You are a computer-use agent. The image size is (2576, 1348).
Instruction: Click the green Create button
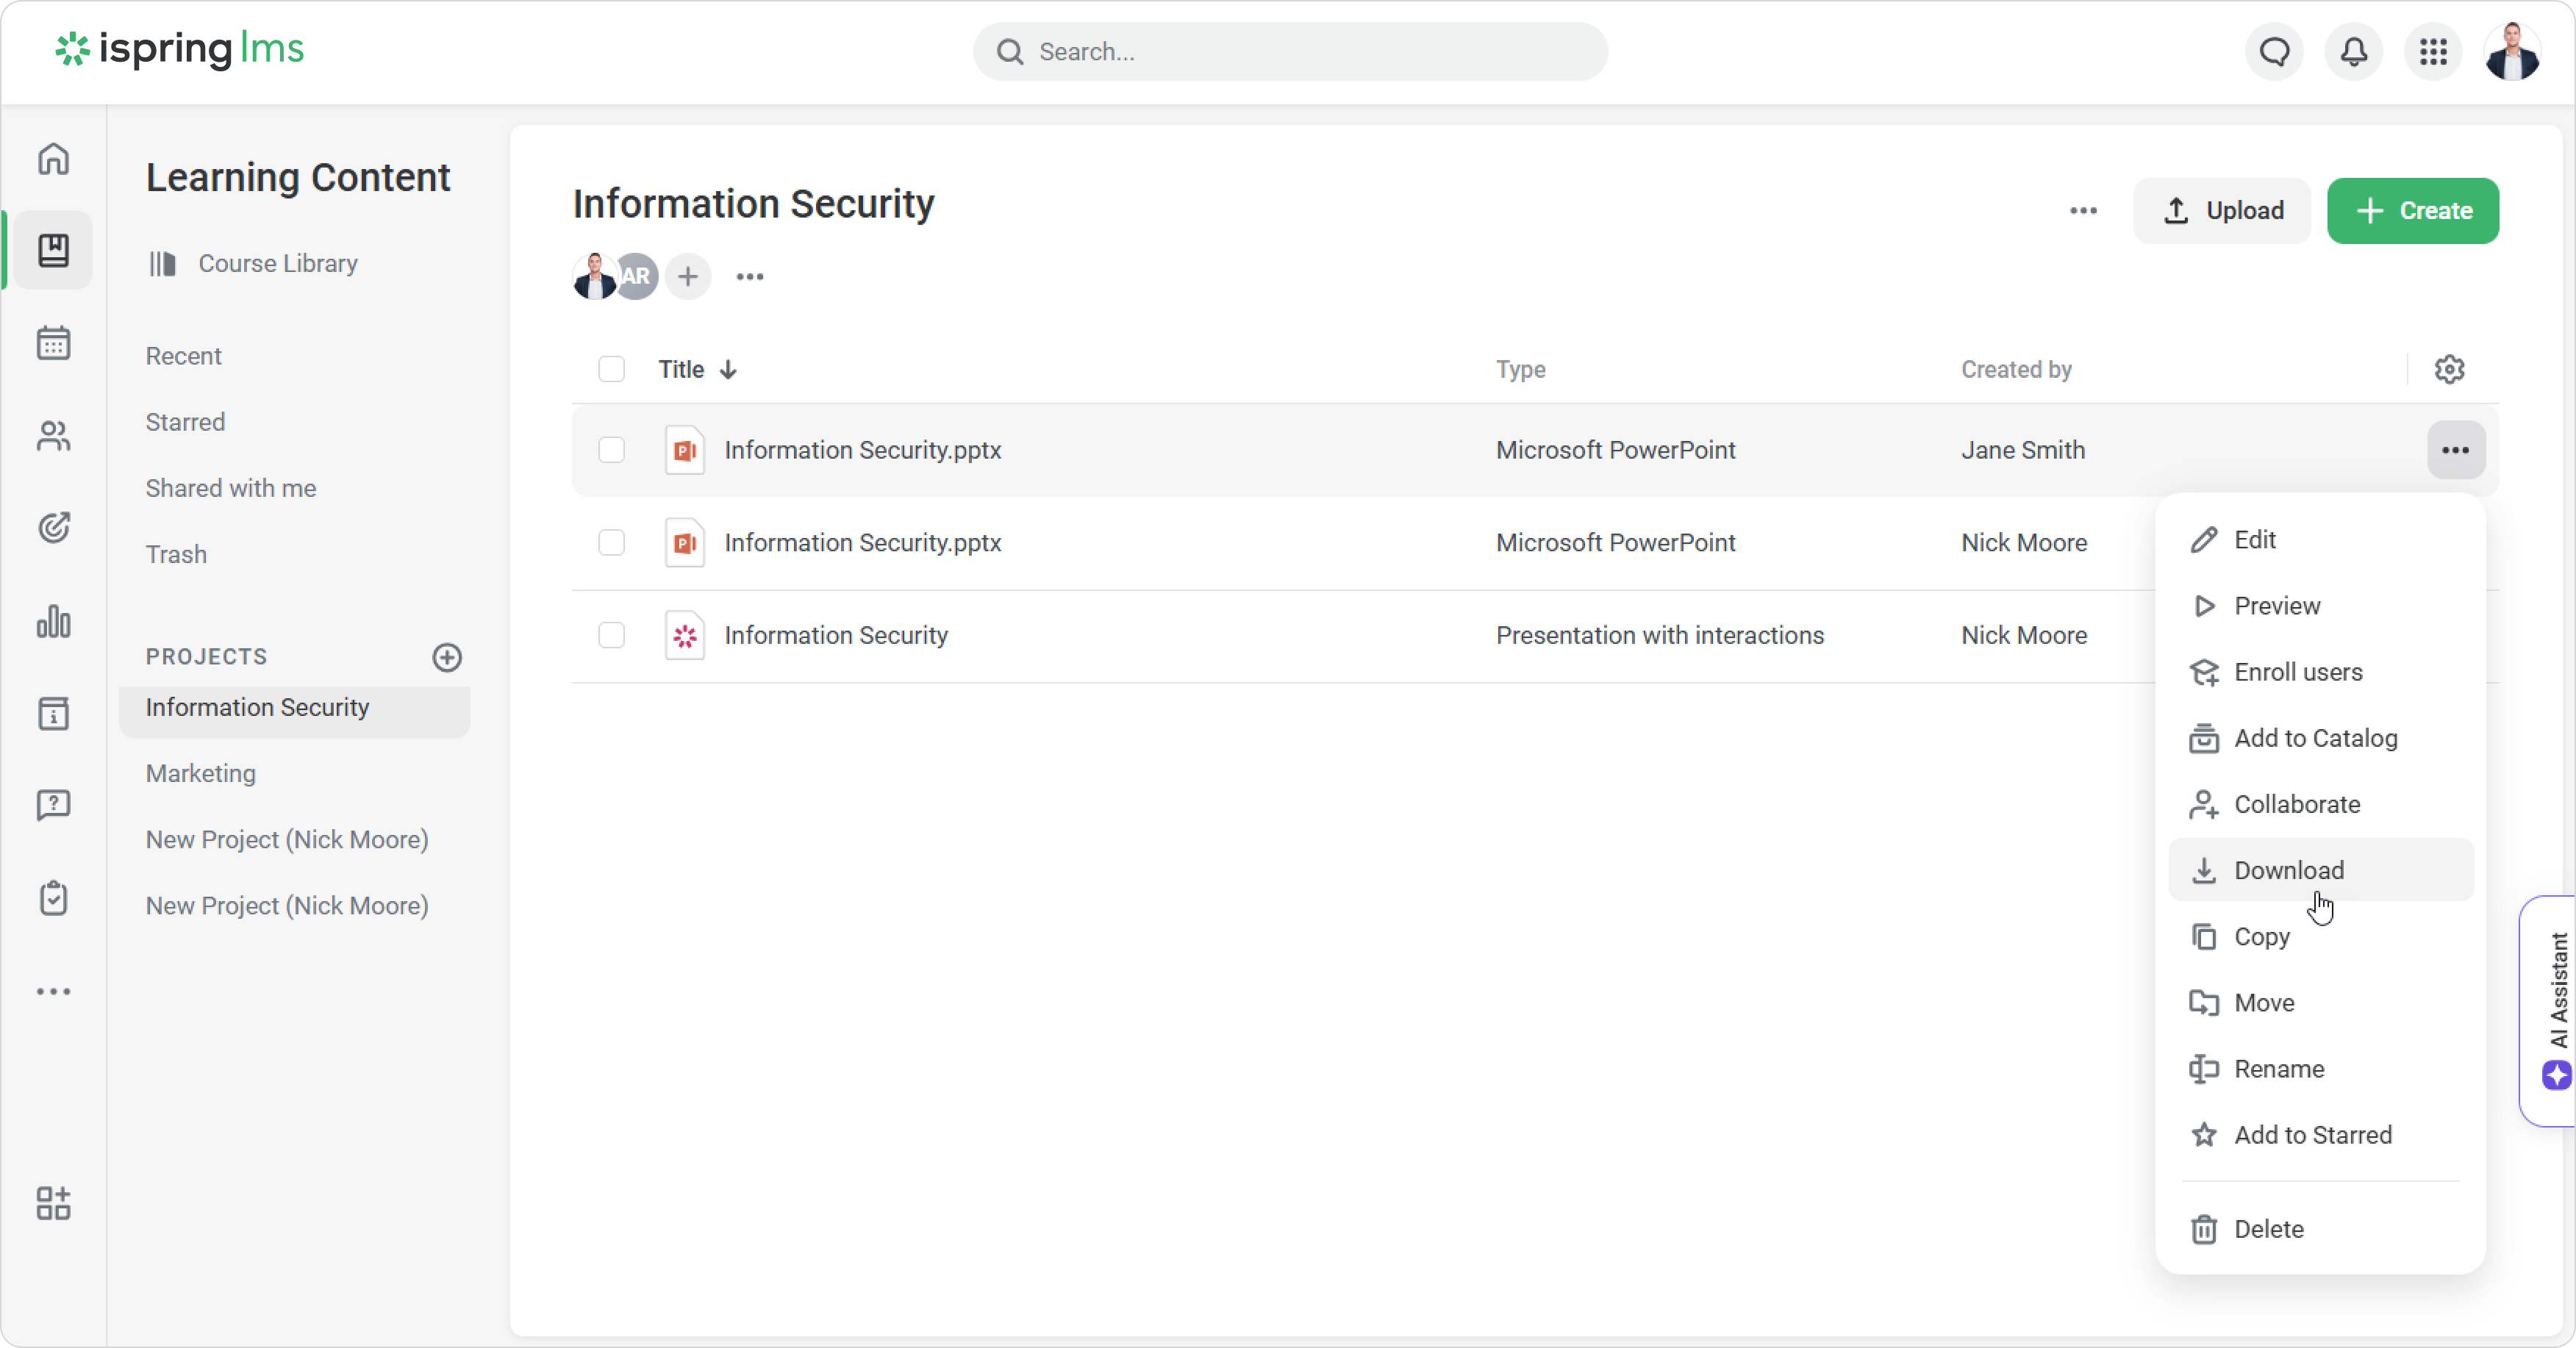pyautogui.click(x=2412, y=211)
